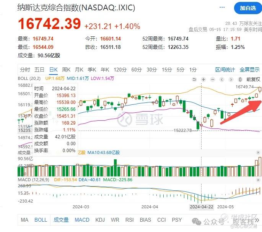Click the 今开 value 16601.14

click(111, 39)
